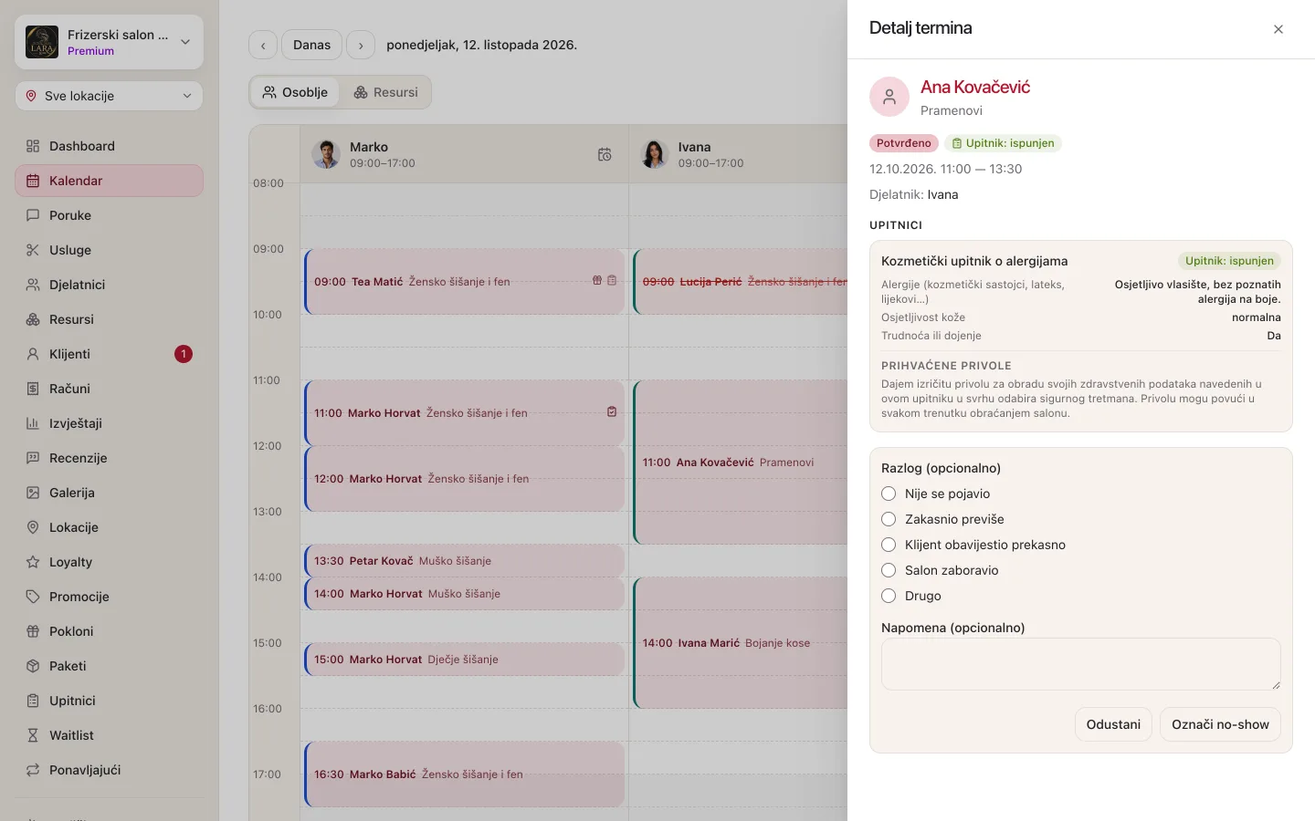Select the 'Drugo' reason option
The width and height of the screenshot is (1315, 821).
tap(889, 596)
